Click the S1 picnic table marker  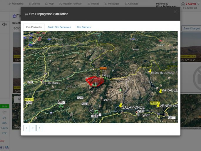(x=61, y=106)
